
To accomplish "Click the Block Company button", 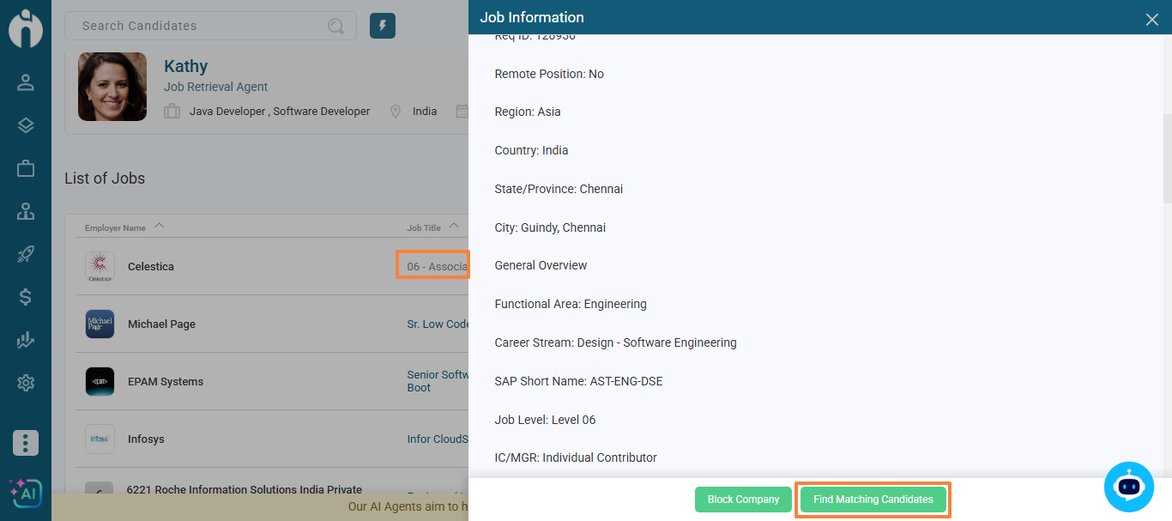I will coord(743,500).
